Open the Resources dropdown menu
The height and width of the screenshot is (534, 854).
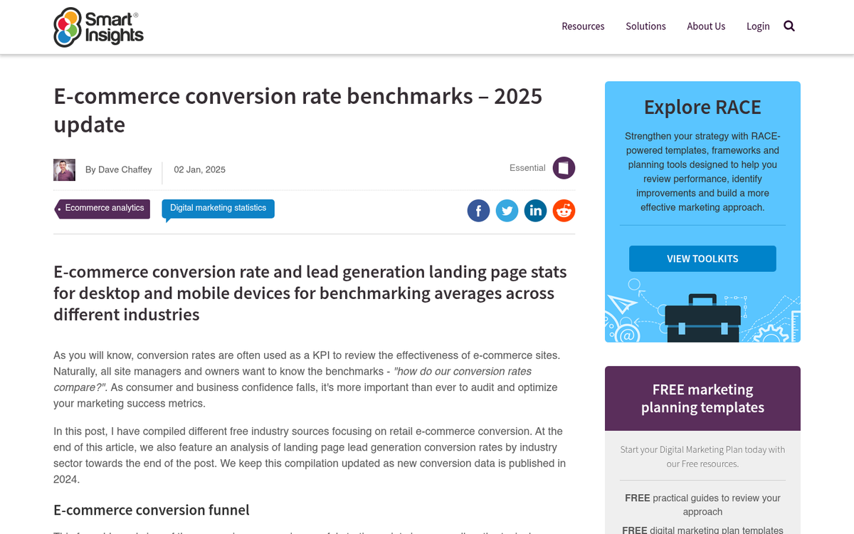pyautogui.click(x=583, y=26)
